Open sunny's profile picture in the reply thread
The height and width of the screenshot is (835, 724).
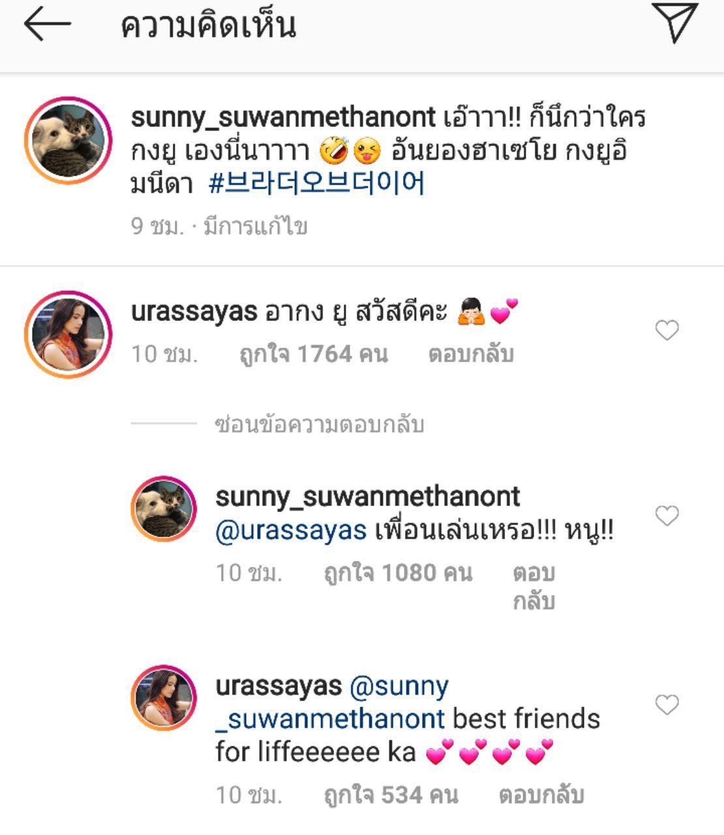click(164, 509)
